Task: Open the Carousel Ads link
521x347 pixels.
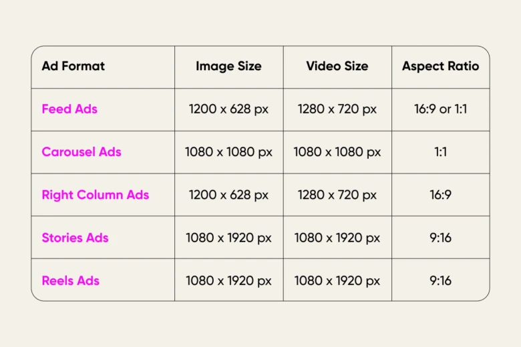Action: [81, 151]
